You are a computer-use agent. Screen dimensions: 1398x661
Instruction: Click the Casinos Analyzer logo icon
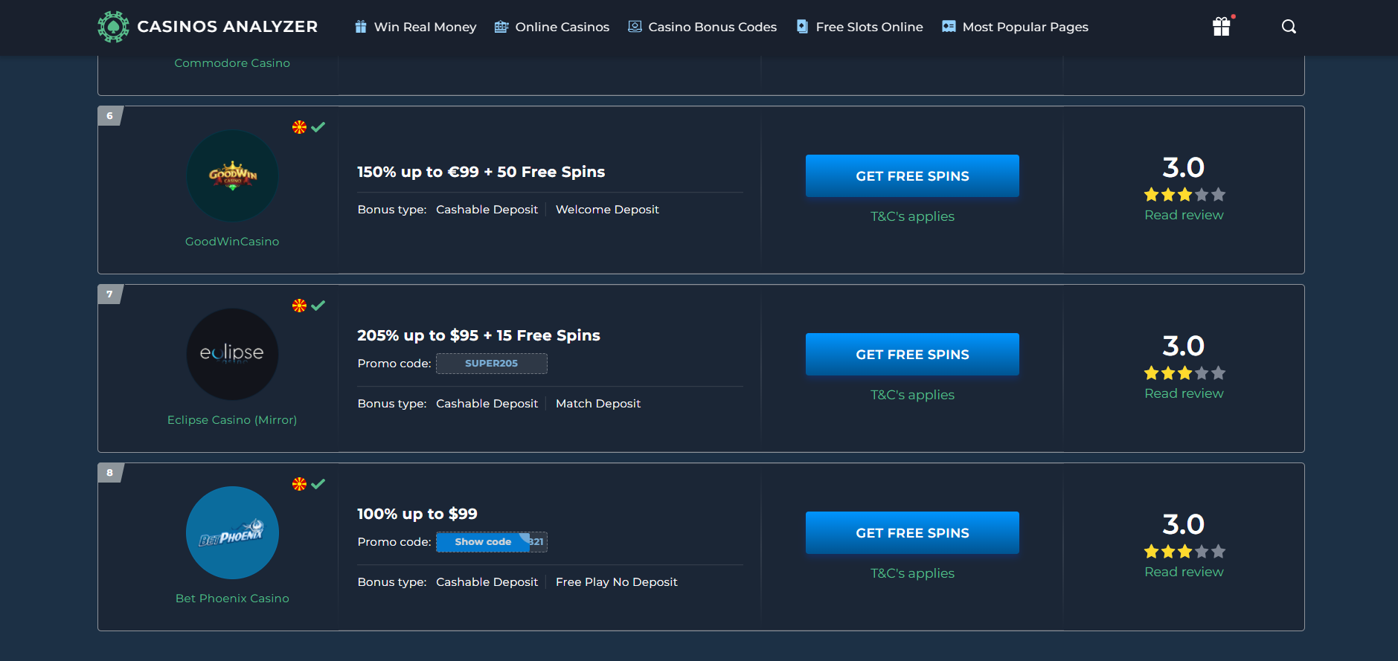[x=113, y=27]
